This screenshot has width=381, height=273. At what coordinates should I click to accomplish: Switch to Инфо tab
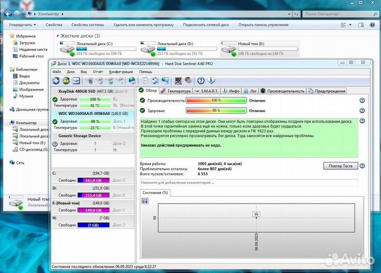(x=231, y=91)
